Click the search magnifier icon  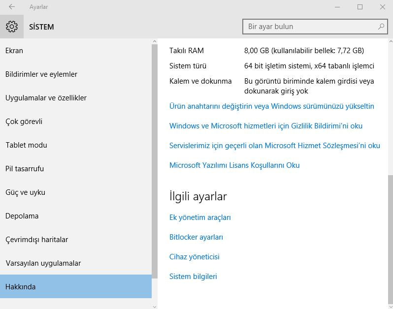381,27
